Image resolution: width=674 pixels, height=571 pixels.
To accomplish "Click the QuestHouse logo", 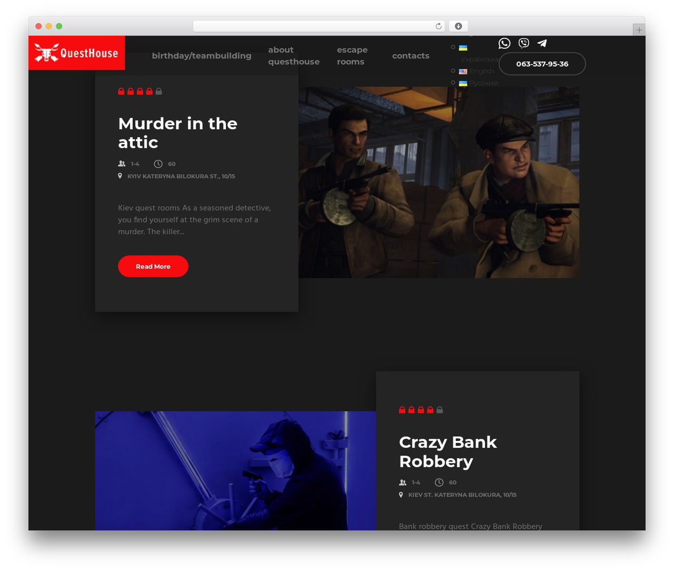I will coord(76,53).
